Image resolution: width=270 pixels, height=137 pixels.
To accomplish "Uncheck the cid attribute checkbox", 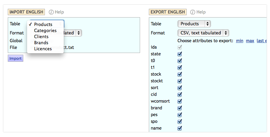I will (x=180, y=94).
